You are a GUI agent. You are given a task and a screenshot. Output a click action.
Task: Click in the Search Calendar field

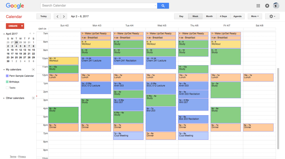click(97, 6)
